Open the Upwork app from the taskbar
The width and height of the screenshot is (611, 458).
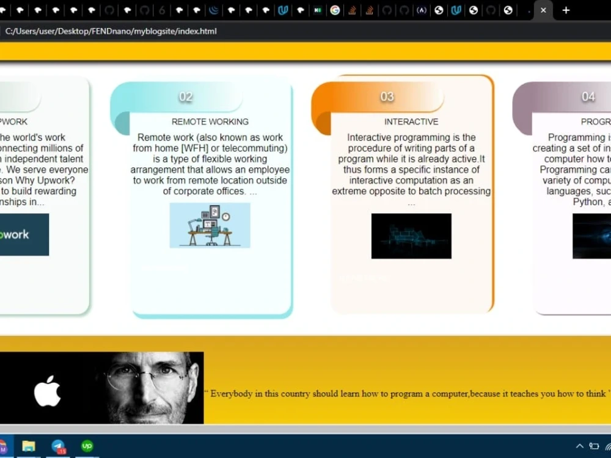pos(87,446)
